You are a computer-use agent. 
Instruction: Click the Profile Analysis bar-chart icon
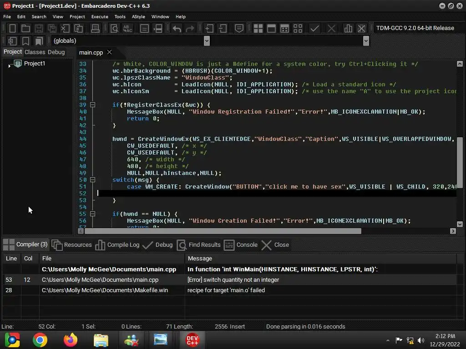(348, 29)
